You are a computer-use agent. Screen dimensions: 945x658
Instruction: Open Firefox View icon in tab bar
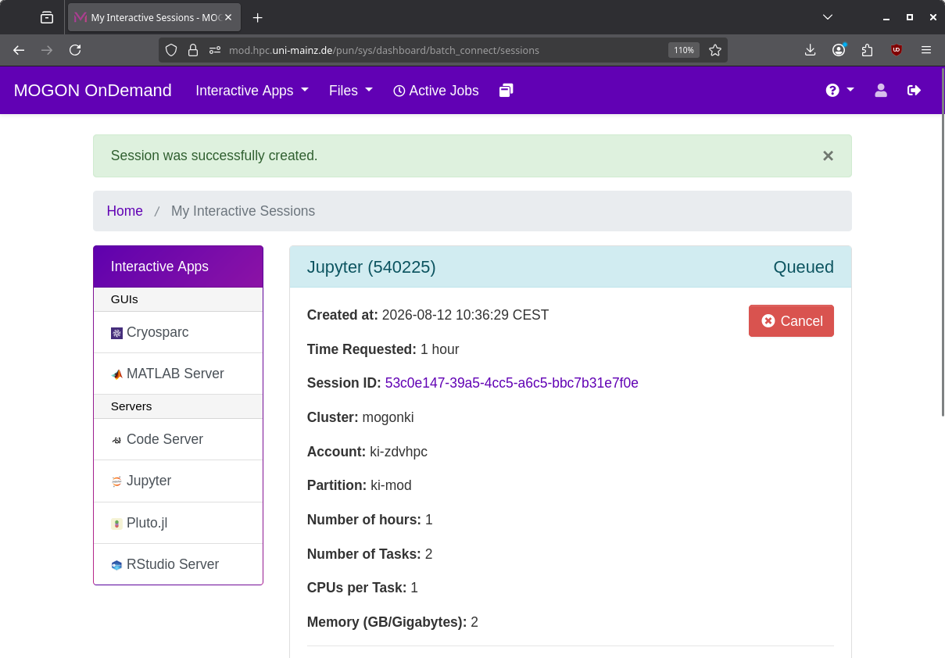[47, 17]
